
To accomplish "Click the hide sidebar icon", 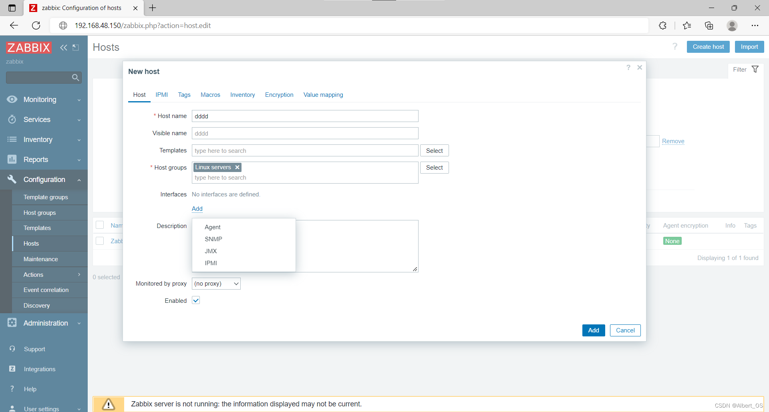I will (x=76, y=48).
